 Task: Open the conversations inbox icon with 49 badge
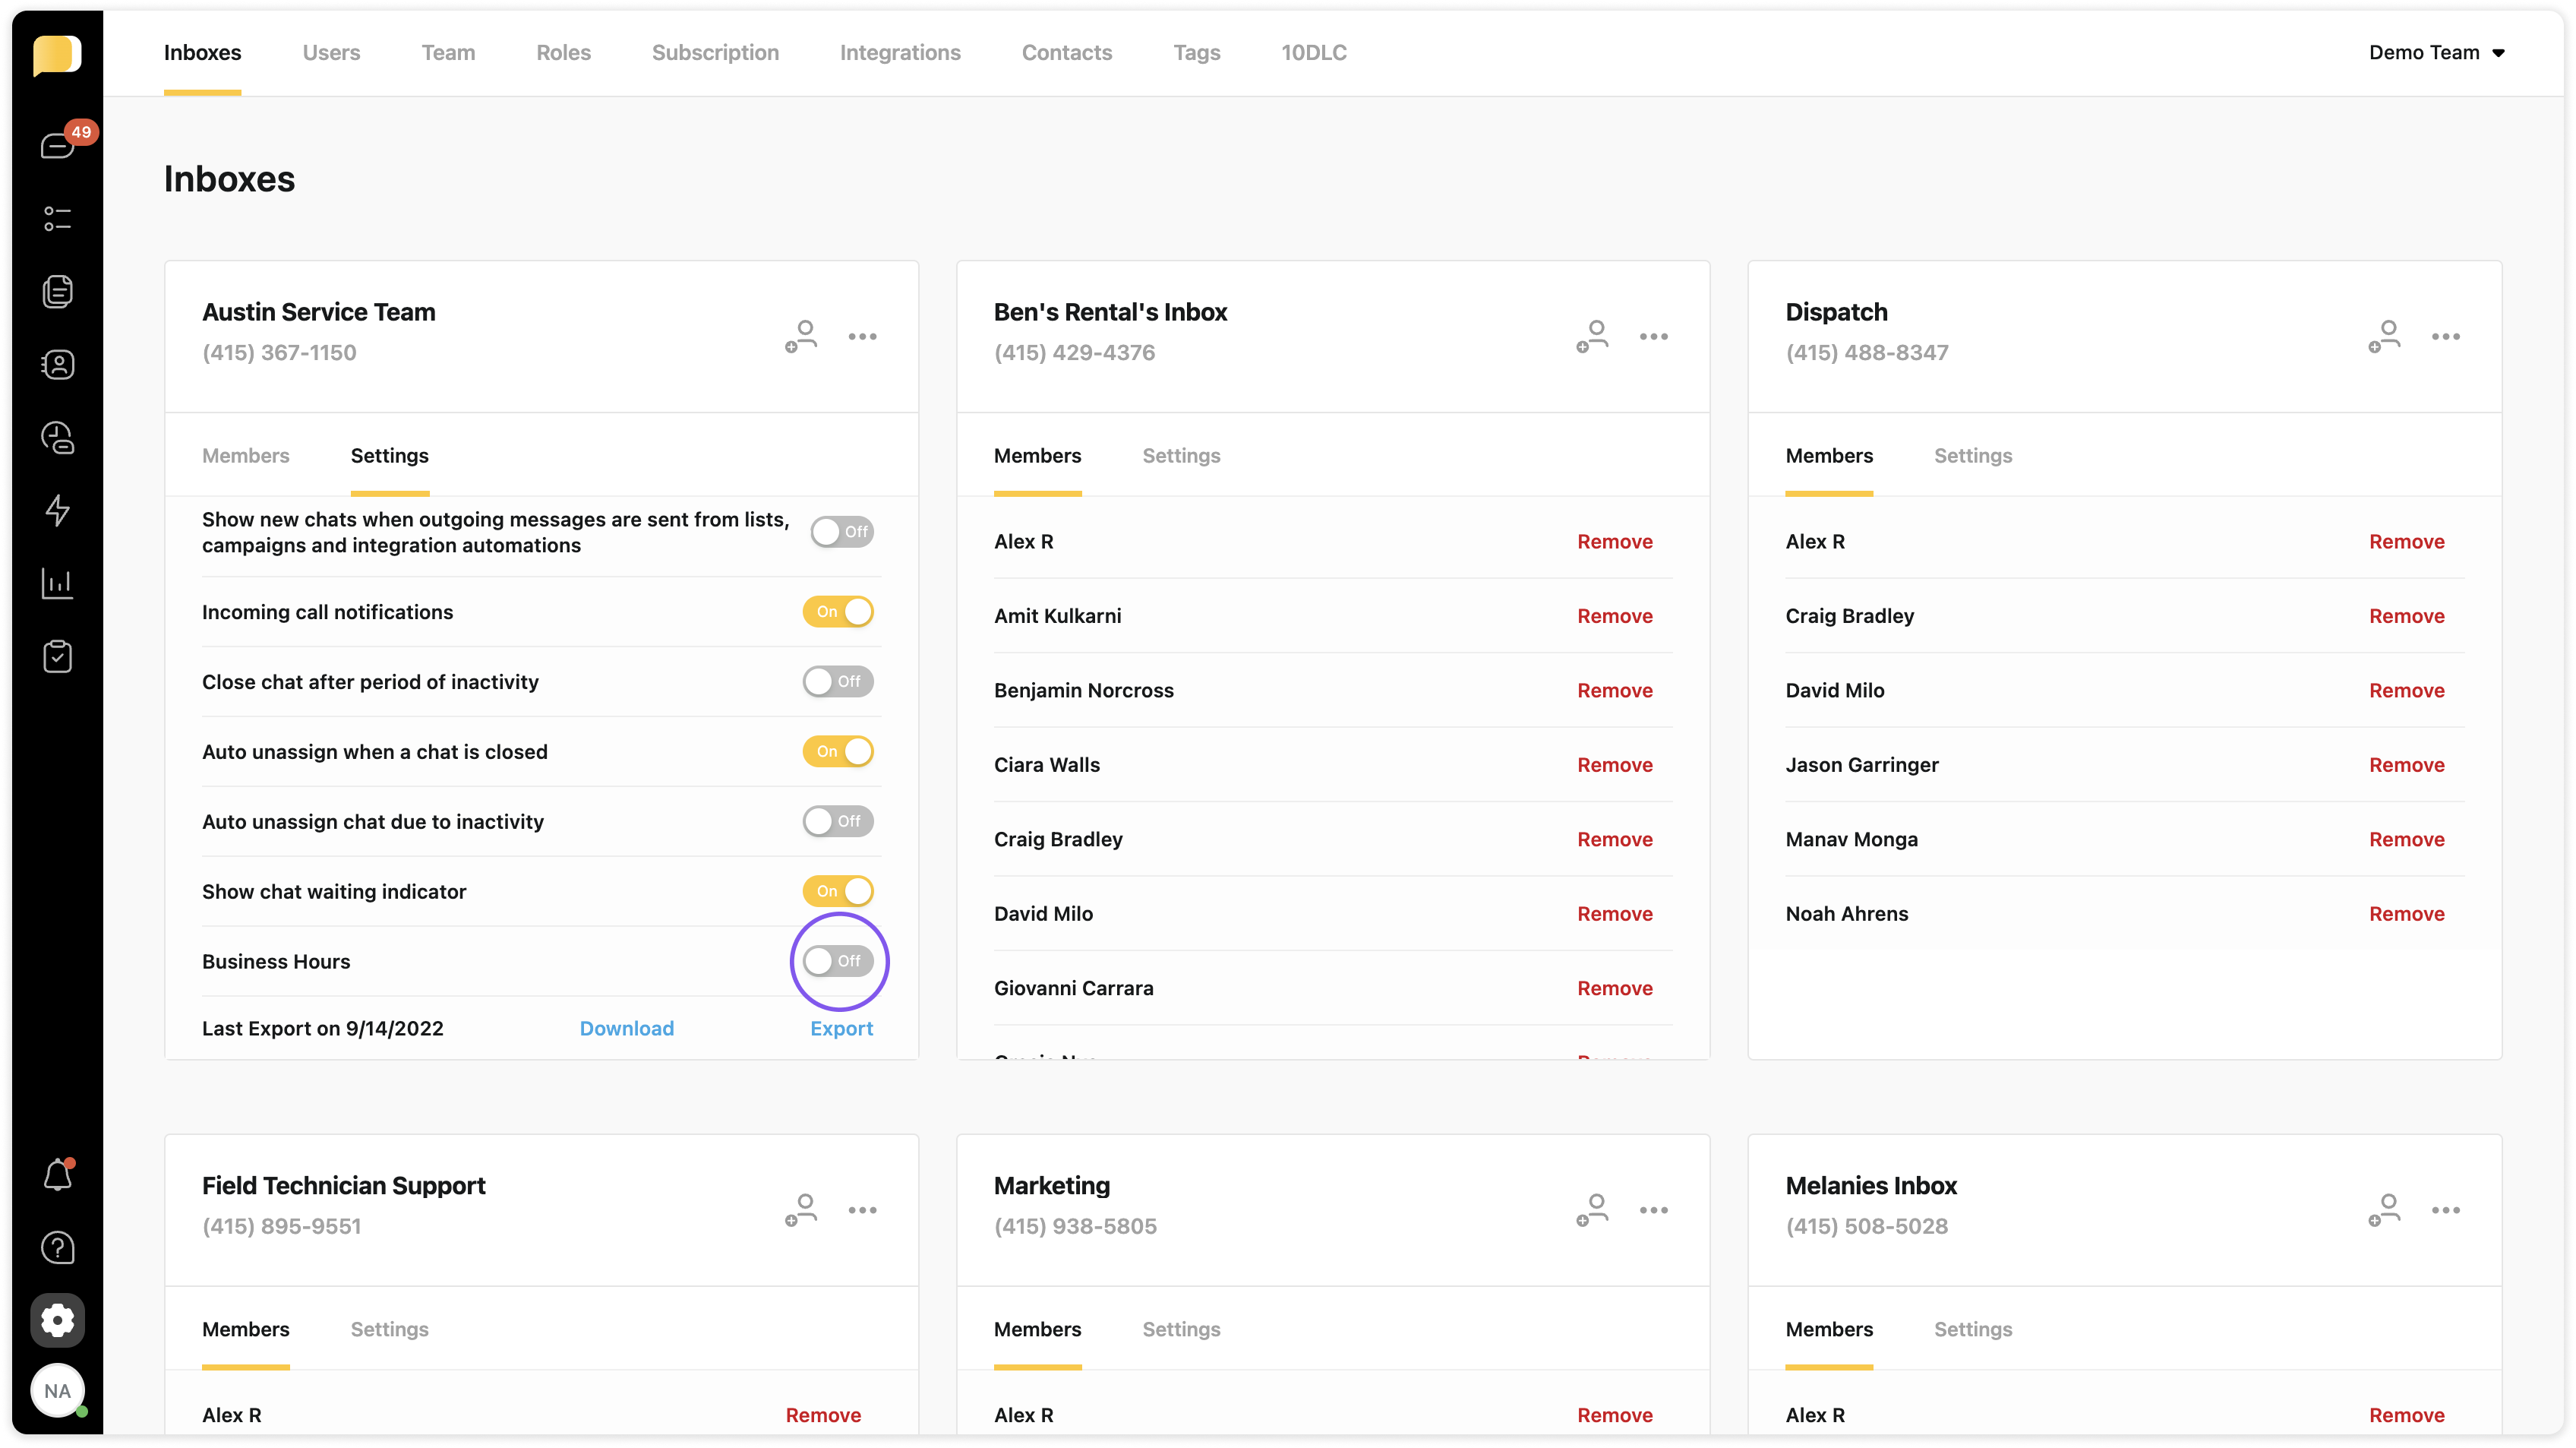57,146
